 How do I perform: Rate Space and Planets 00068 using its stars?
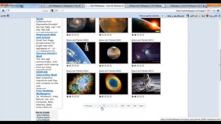[73, 66]
